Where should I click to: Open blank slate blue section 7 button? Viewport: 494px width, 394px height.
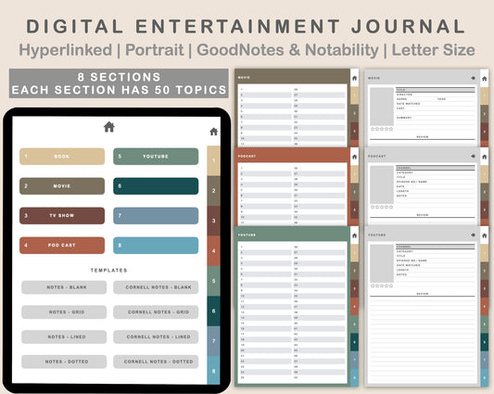156,216
